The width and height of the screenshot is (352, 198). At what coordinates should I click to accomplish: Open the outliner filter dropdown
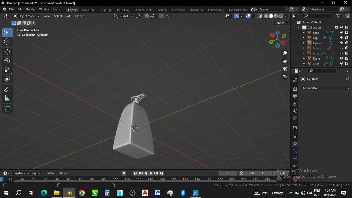(339, 16)
